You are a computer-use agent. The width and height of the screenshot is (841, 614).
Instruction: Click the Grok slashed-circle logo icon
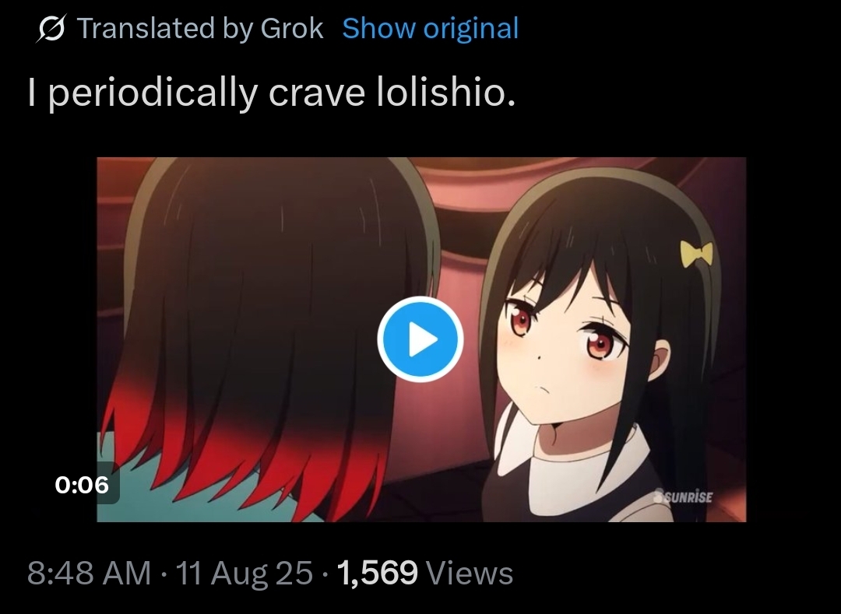tap(51, 28)
